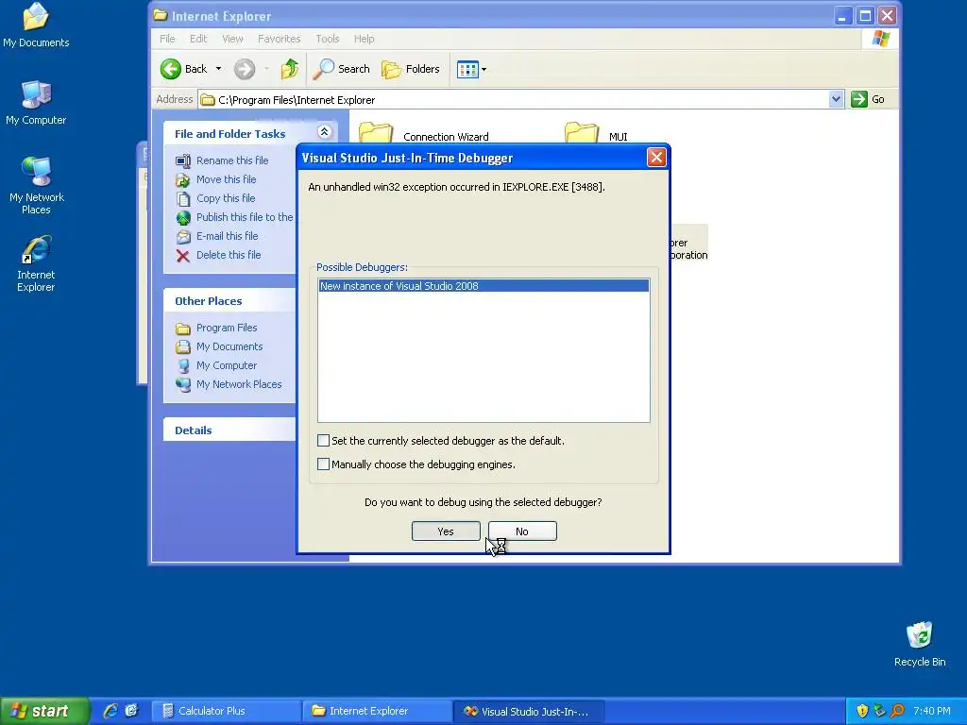Click the Back arrow icon in Explorer toolbar
The height and width of the screenshot is (725, 967).
(x=171, y=69)
